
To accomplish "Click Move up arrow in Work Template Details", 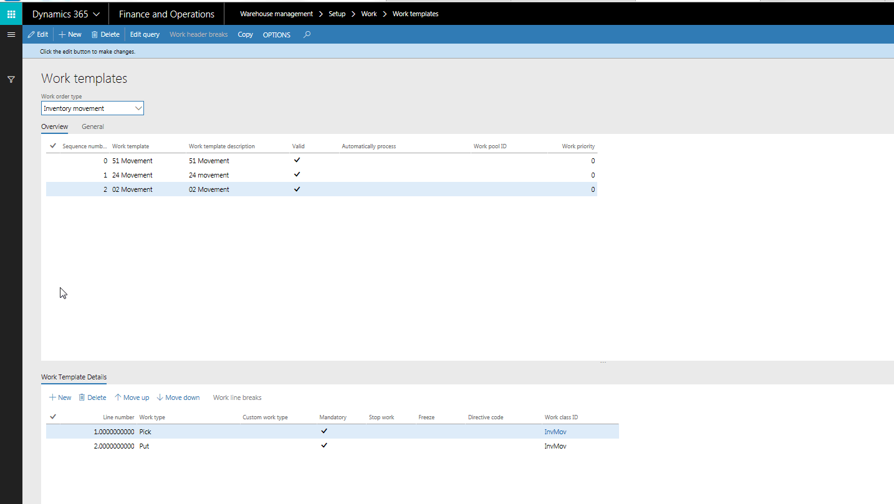I will click(x=132, y=397).
